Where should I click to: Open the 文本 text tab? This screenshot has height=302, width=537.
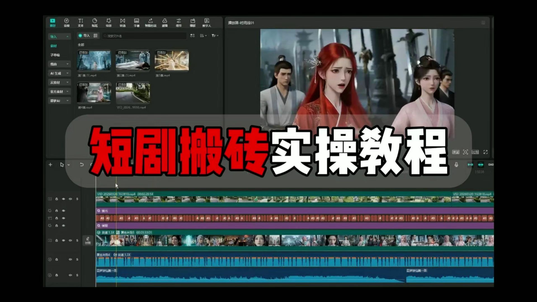(81, 23)
